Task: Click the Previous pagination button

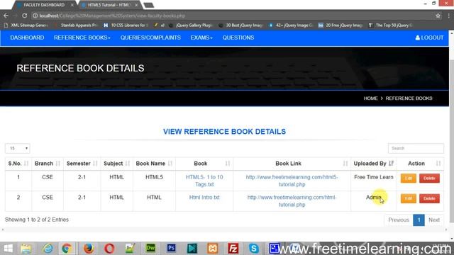Action: [399, 220]
